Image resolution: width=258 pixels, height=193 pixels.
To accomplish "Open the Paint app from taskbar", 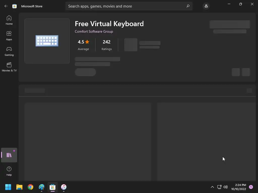I will tap(42, 187).
